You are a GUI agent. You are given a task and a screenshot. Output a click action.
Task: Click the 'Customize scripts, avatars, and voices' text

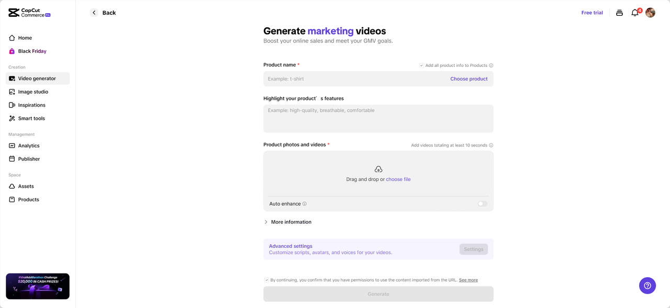point(330,253)
